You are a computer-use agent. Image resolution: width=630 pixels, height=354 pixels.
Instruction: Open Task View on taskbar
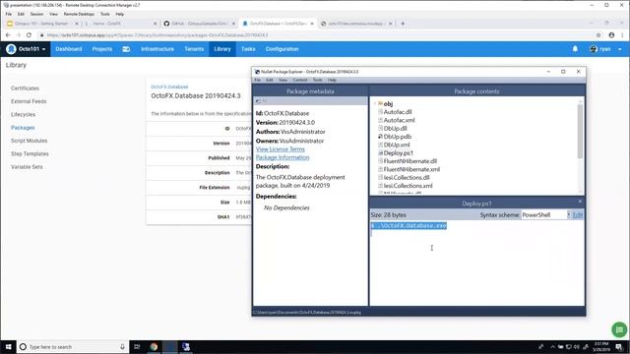coord(137,347)
